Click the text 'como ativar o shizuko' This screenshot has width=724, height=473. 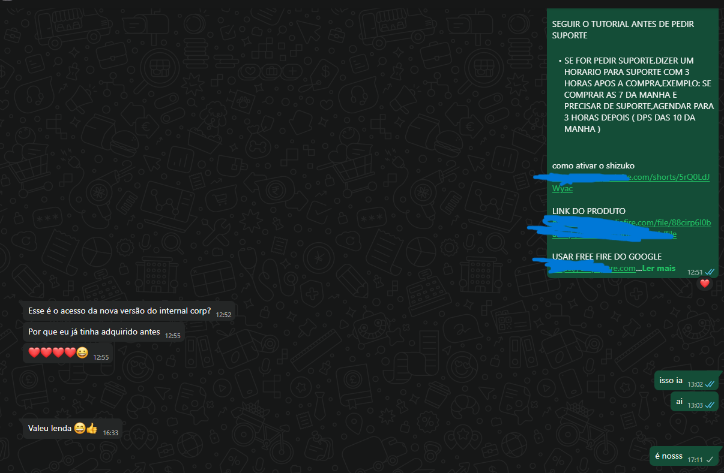pos(593,165)
